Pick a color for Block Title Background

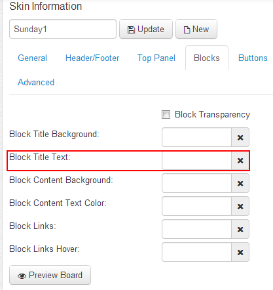tap(196, 137)
